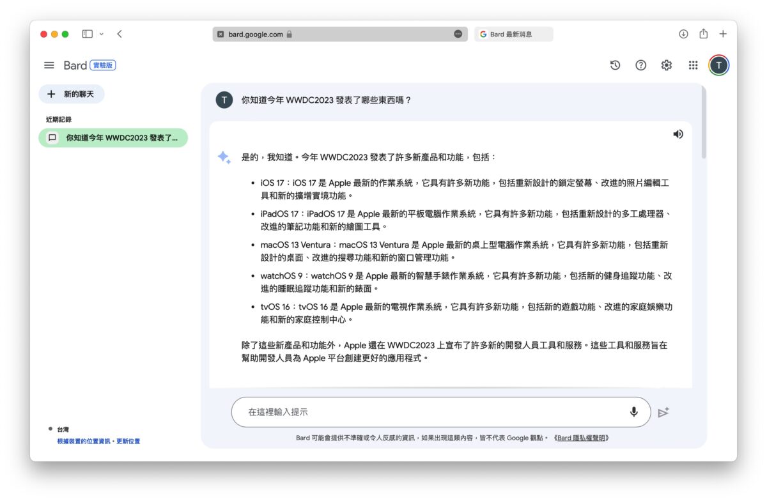The height and width of the screenshot is (501, 767).
Task: Click the iOS 17 bullet text
Action: click(465, 189)
